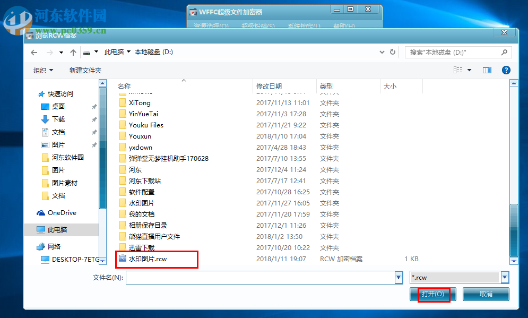Click file list vertical scrollbar thumb

tap(514, 230)
